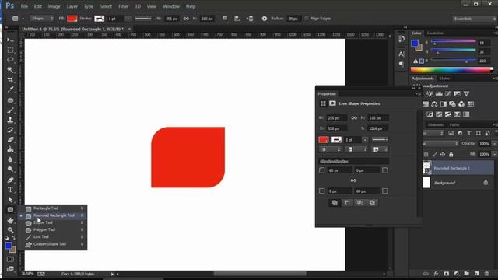This screenshot has width=498, height=280.
Task: Toggle width-height link in Properties panel
Action: click(x=354, y=117)
